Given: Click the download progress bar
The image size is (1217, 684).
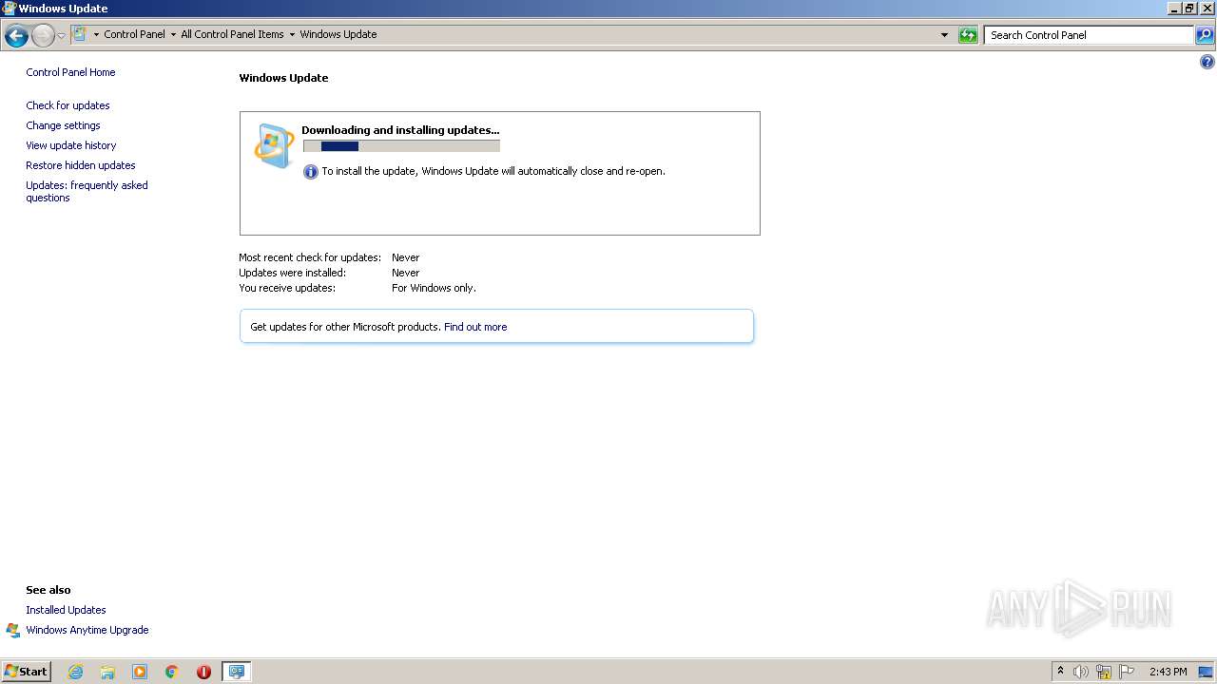Looking at the screenshot, I should pos(401,146).
